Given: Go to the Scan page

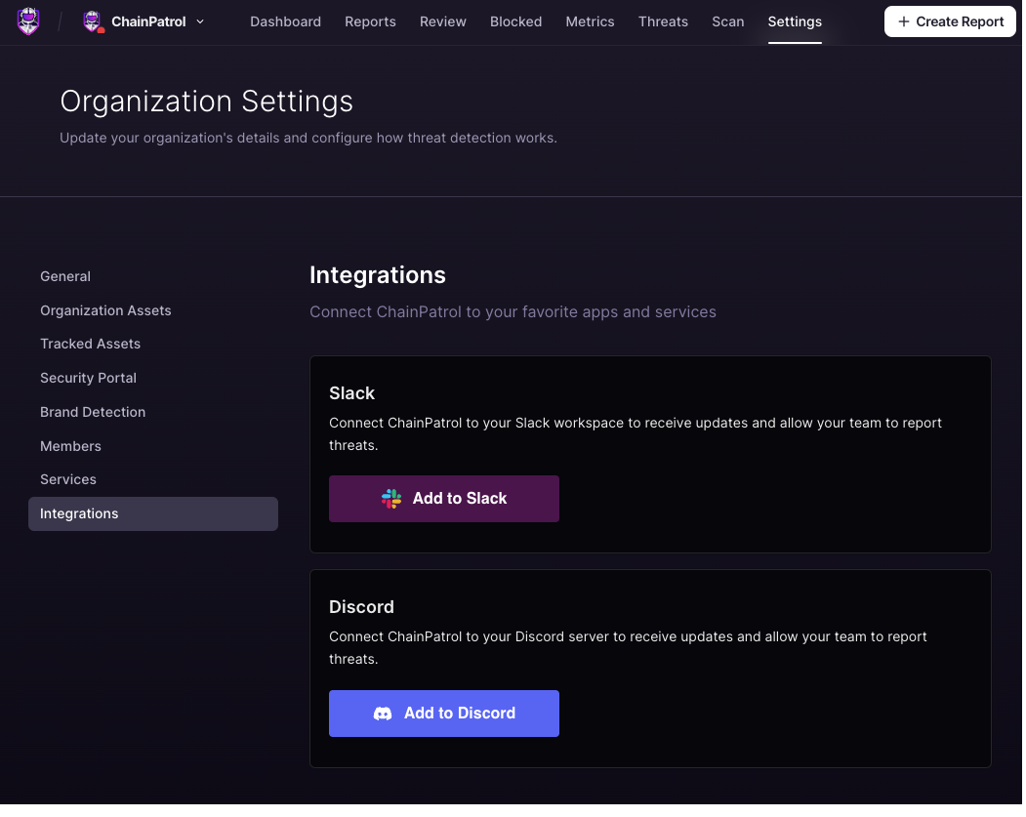Looking at the screenshot, I should 727,20.
